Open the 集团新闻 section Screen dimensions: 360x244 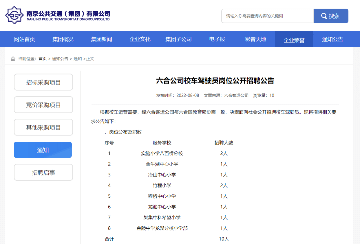click(101, 39)
